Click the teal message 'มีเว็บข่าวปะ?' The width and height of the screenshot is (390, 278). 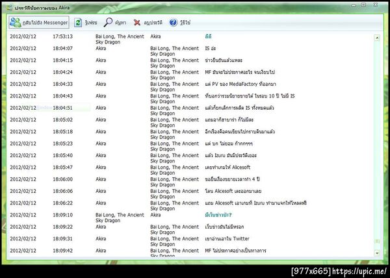point(218,215)
